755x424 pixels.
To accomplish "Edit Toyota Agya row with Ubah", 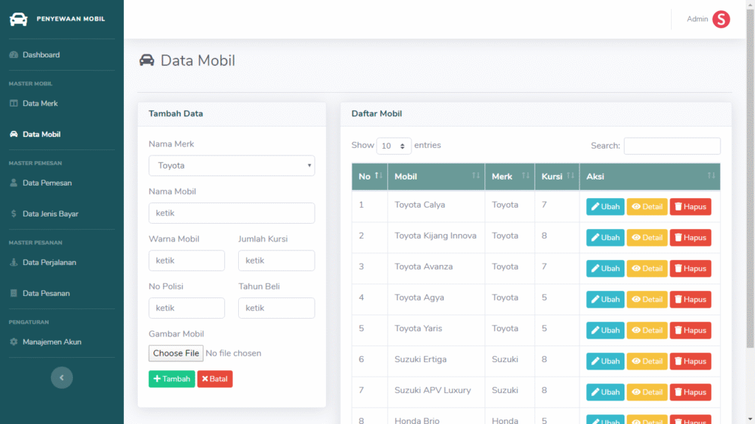I will (605, 300).
